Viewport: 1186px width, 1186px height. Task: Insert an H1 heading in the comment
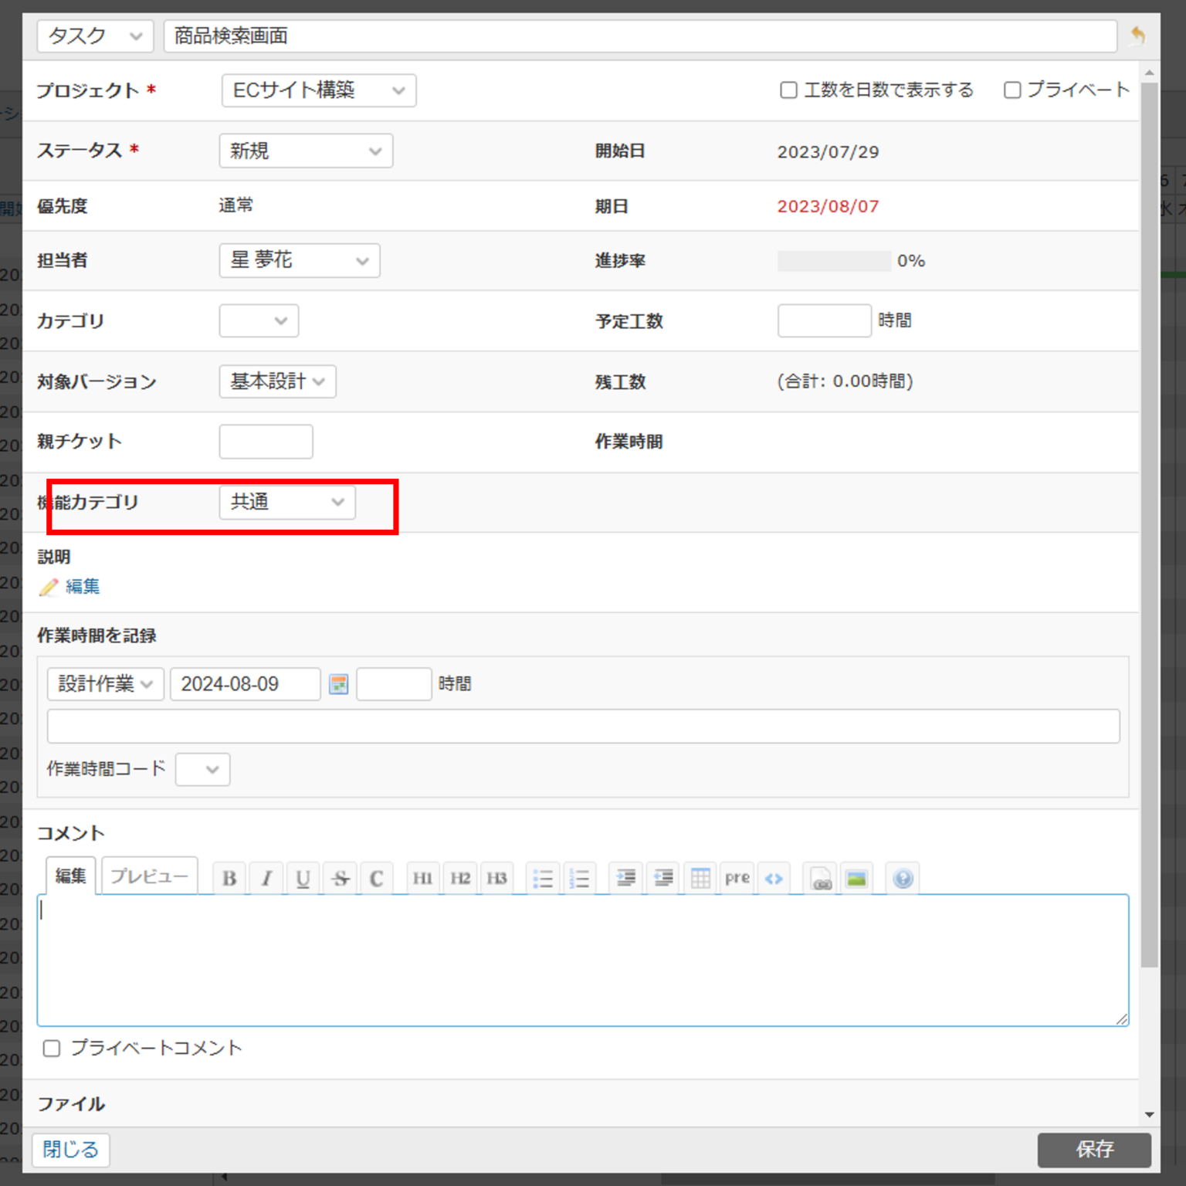(x=422, y=878)
